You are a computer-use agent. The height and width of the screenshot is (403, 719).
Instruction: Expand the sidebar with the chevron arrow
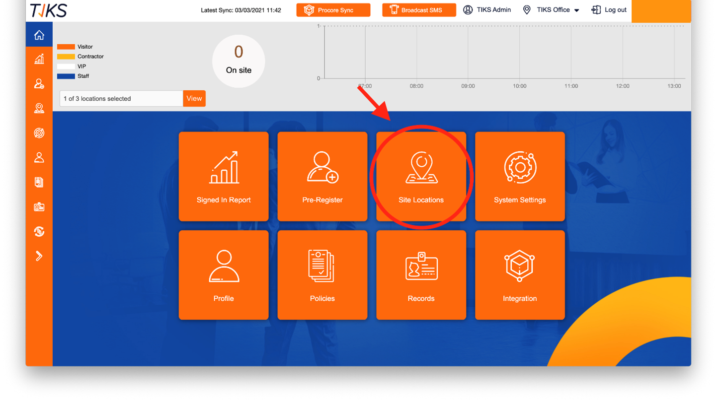[x=39, y=256]
